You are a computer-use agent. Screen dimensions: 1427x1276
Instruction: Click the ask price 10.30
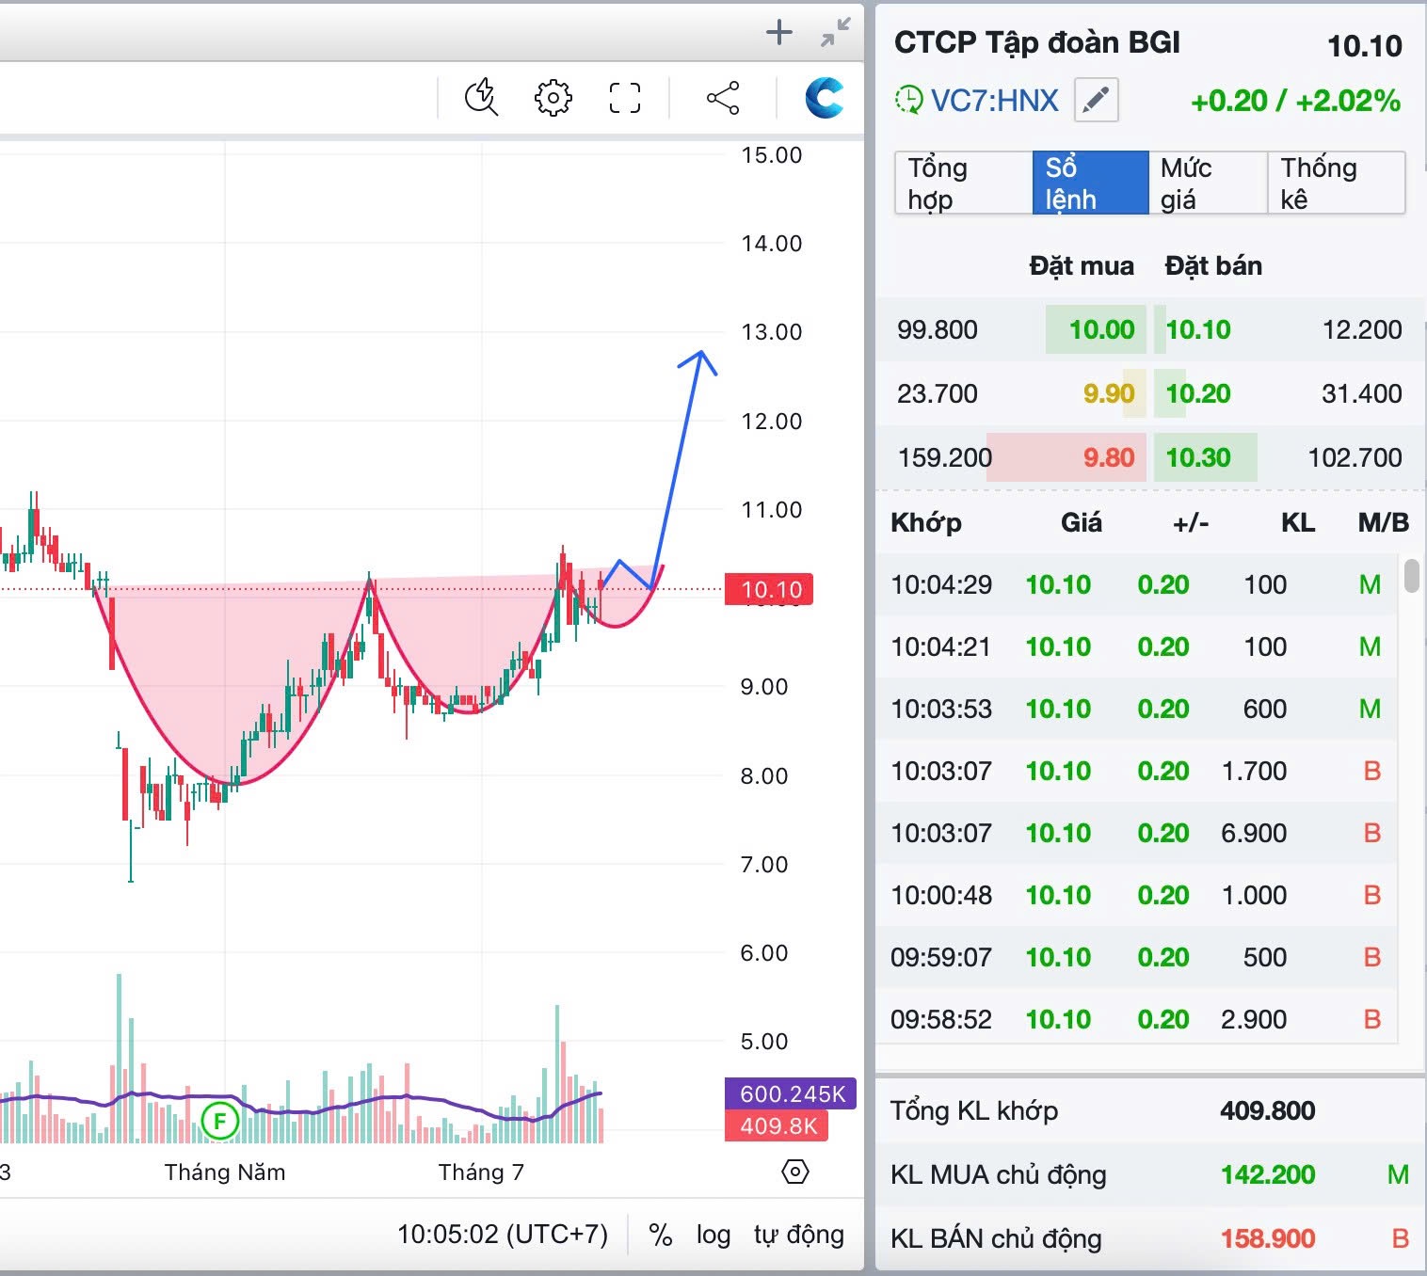(x=1198, y=458)
